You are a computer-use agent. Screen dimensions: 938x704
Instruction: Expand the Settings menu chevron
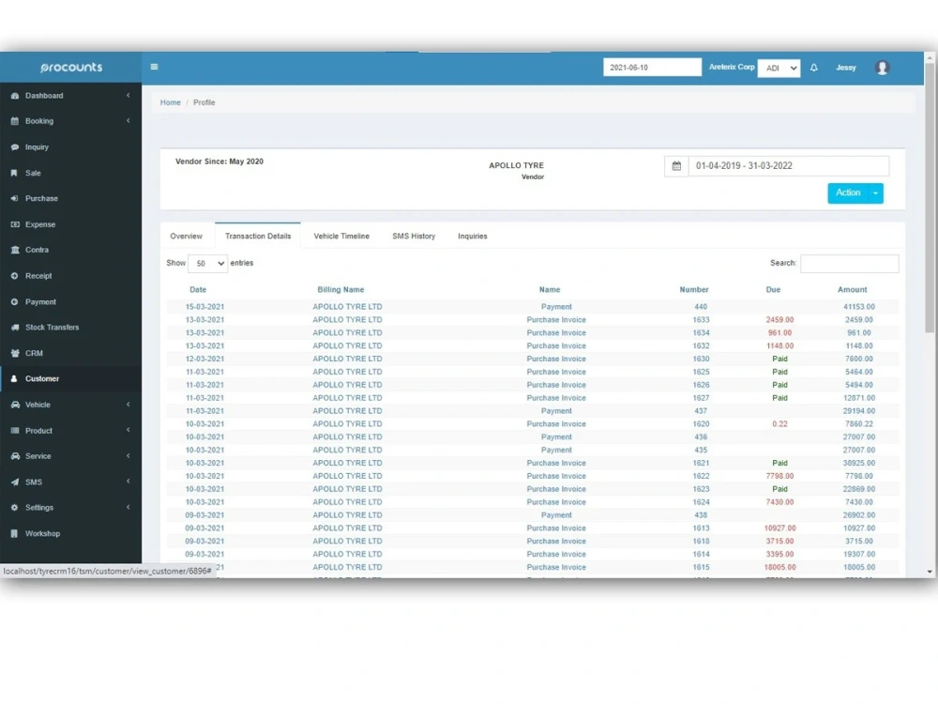[128, 508]
